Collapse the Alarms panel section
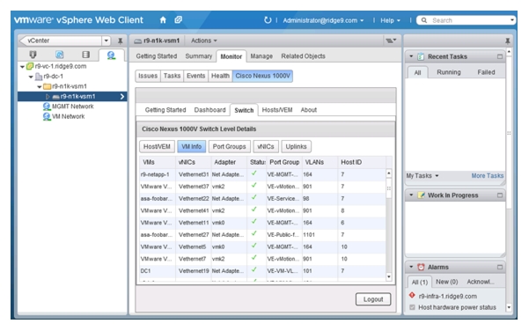Image resolution: width=529 pixels, height=331 pixels. (x=411, y=267)
